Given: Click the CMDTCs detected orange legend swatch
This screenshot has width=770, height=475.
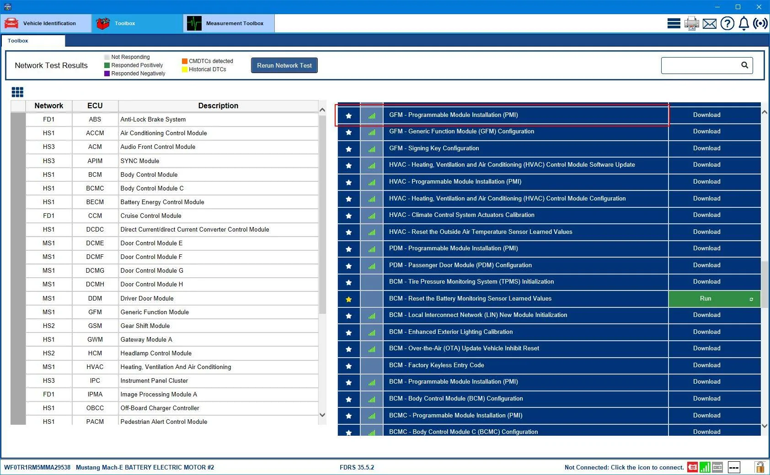Looking at the screenshot, I should coord(185,61).
